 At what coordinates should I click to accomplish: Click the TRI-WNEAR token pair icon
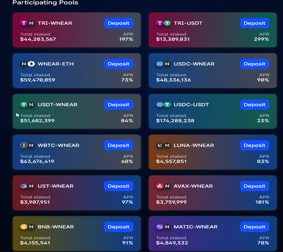[27, 23]
